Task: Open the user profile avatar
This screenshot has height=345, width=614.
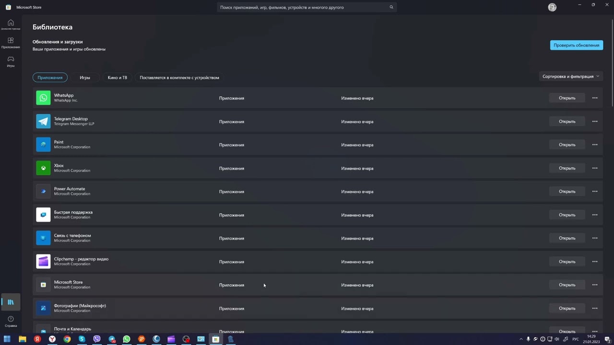Action: (x=552, y=7)
